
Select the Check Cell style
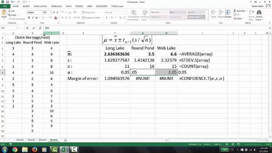pyautogui.click(x=196, y=17)
